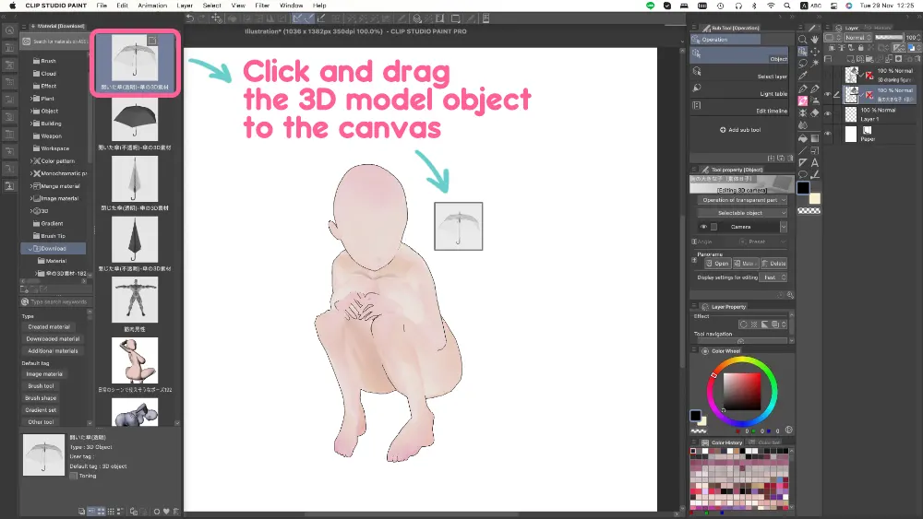
Task: Click the delete layer trash icon
Action: 917,59
